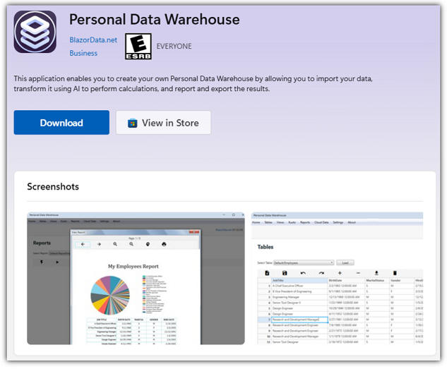Viewport: 447px width, 369px height.
Task: Click the play triangle icon under Reports heading
Action: [57, 262]
